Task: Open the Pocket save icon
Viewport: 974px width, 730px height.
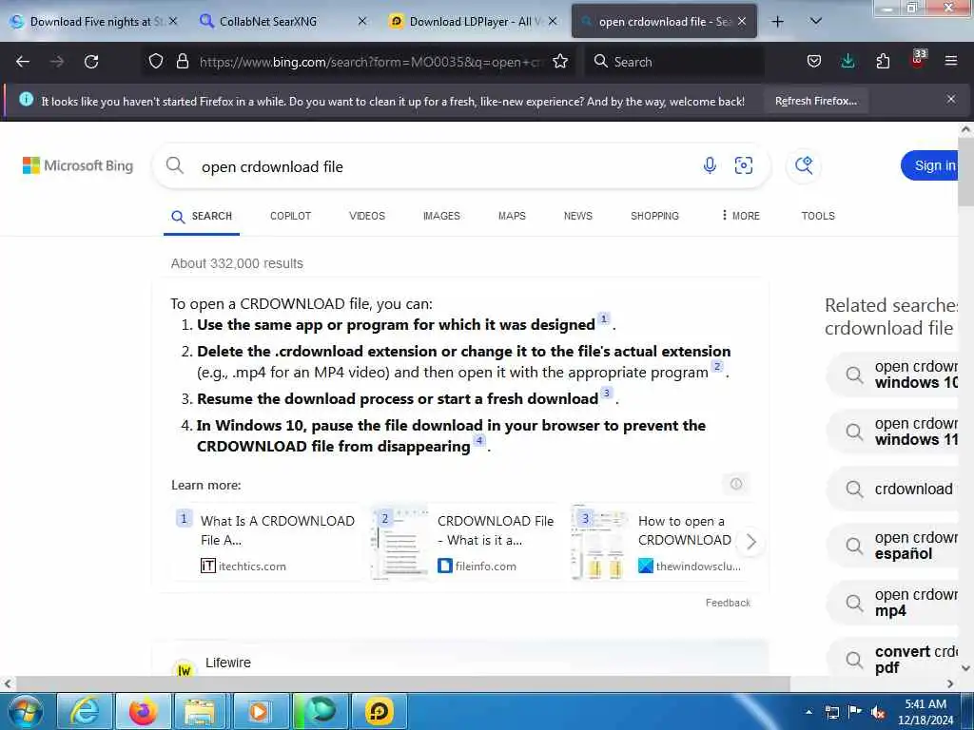Action: (x=814, y=61)
